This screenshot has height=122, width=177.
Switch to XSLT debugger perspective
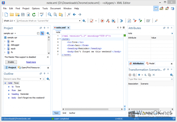[161, 9]
